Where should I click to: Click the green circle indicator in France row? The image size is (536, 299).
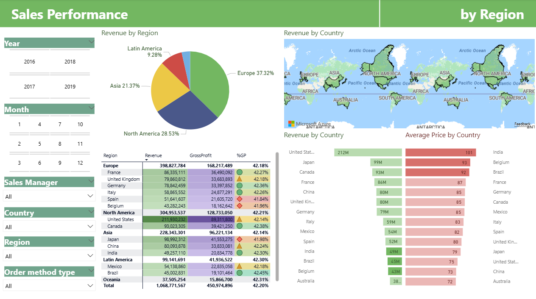click(240, 172)
